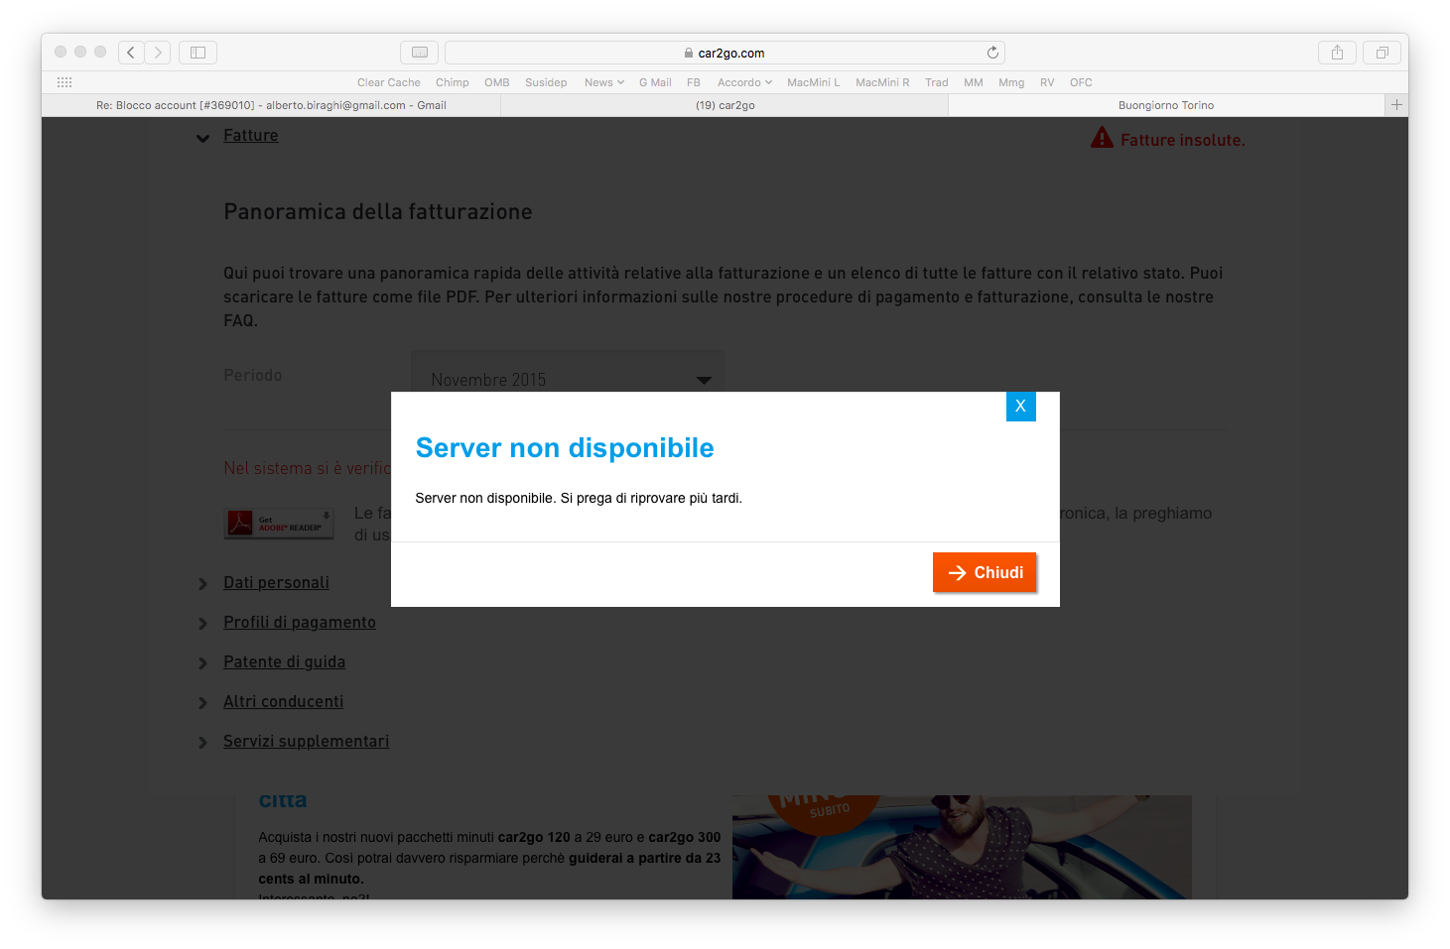Image resolution: width=1450 pixels, height=949 pixels.
Task: Toggle the Safari sidebar button
Action: (x=198, y=53)
